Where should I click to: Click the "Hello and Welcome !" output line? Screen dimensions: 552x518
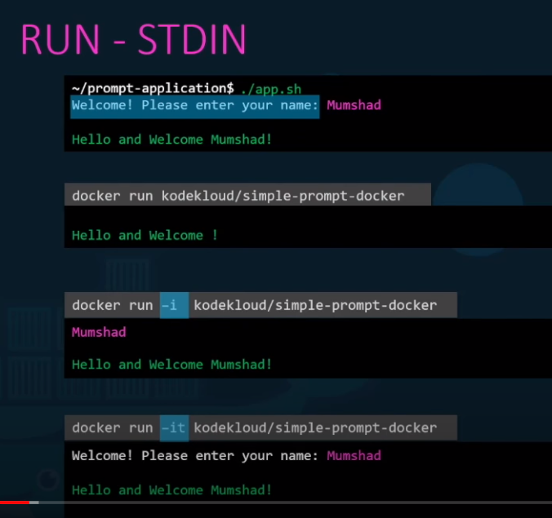pyautogui.click(x=145, y=235)
